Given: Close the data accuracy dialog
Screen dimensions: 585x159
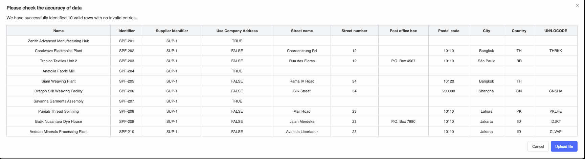Looking at the screenshot, I should click(x=577, y=5).
